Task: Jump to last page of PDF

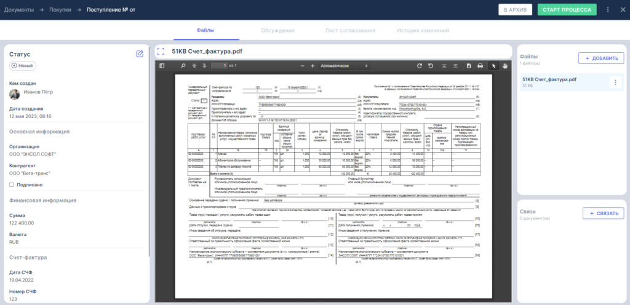Action: point(455,66)
